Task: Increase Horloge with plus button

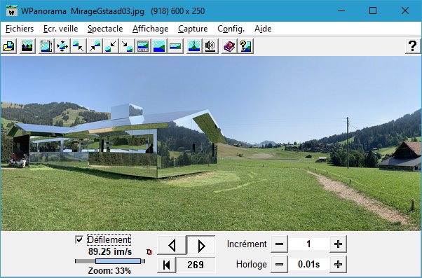Action: pos(338,265)
